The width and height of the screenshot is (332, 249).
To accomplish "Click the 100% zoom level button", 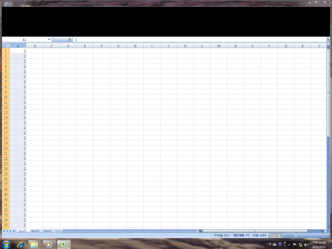I will tap(288, 236).
